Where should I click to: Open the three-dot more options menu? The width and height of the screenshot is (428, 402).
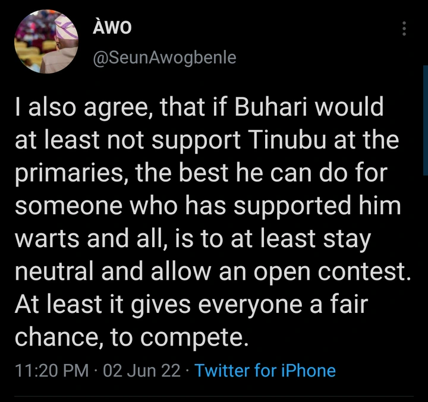405,29
